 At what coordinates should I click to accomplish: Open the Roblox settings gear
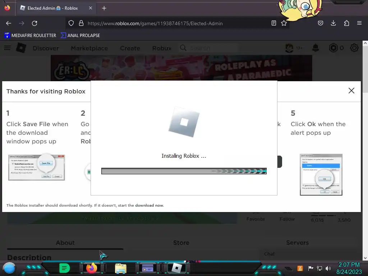(354, 48)
